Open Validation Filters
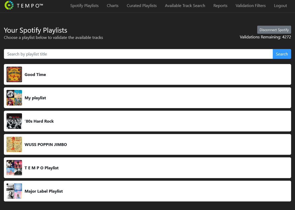Viewport: 295px width, 210px height. (x=250, y=5)
